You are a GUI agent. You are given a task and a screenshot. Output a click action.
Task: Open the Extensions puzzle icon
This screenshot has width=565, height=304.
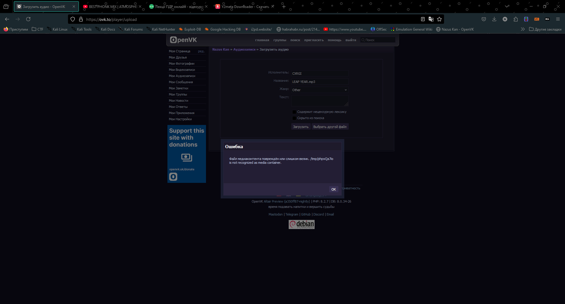(x=516, y=19)
